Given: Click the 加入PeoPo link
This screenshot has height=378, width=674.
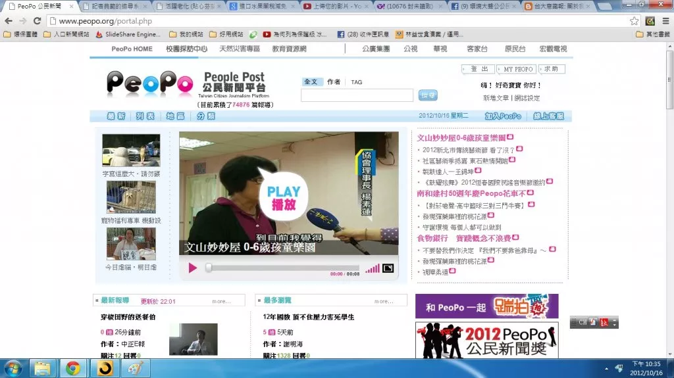Looking at the screenshot, I should tap(503, 116).
